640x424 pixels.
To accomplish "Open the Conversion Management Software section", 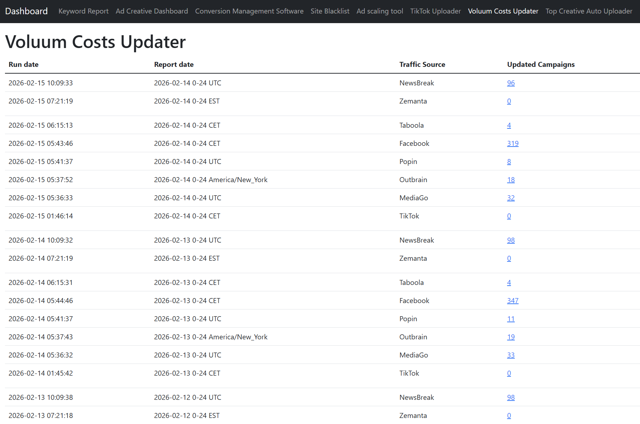I will click(x=249, y=11).
